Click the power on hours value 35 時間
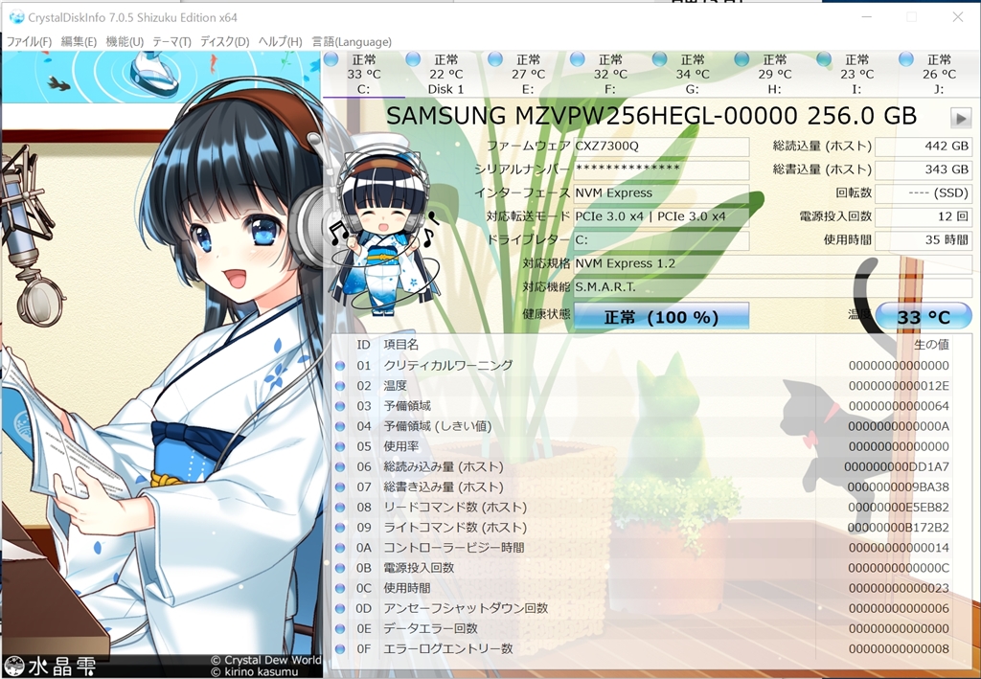Image resolution: width=981 pixels, height=679 pixels. coord(924,240)
